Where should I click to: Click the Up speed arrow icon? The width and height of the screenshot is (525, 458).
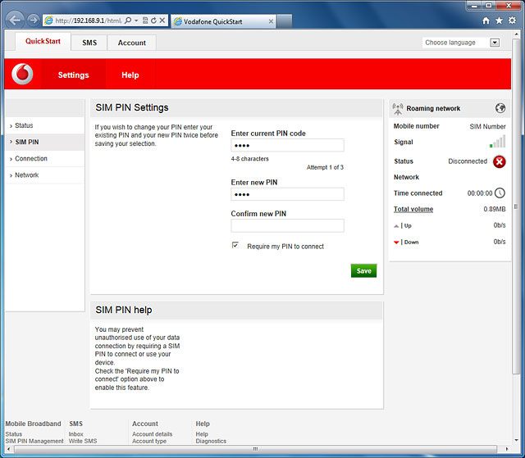click(x=396, y=226)
